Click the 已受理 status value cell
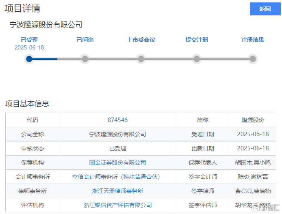 coord(117,148)
